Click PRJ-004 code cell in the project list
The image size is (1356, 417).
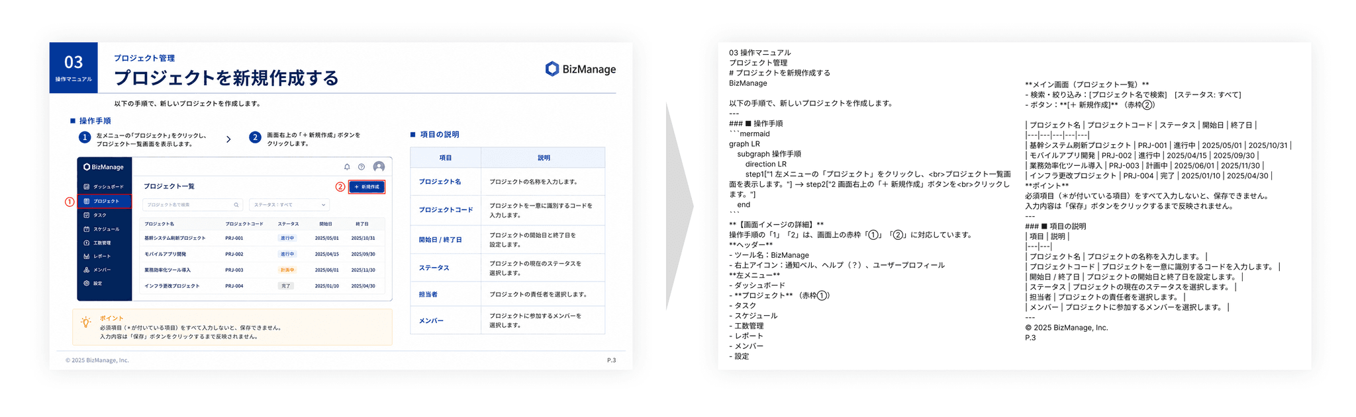coord(234,286)
